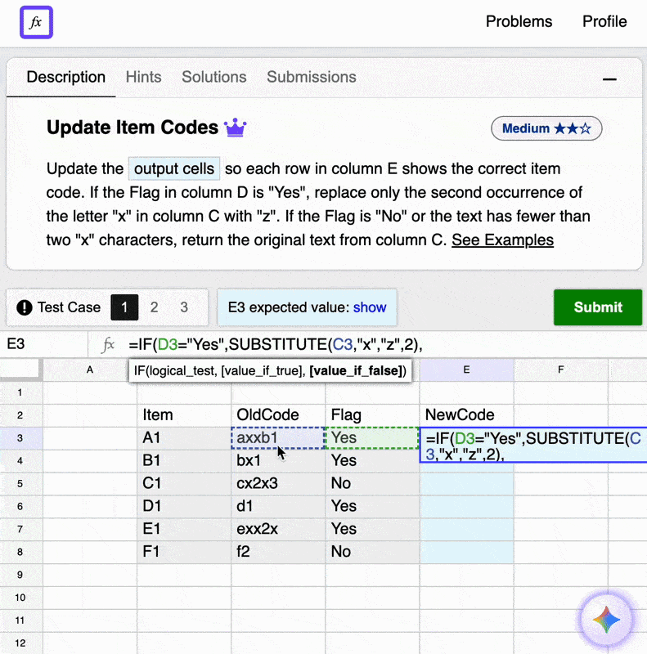Click the green Submit button
The height and width of the screenshot is (654, 647).
click(598, 307)
